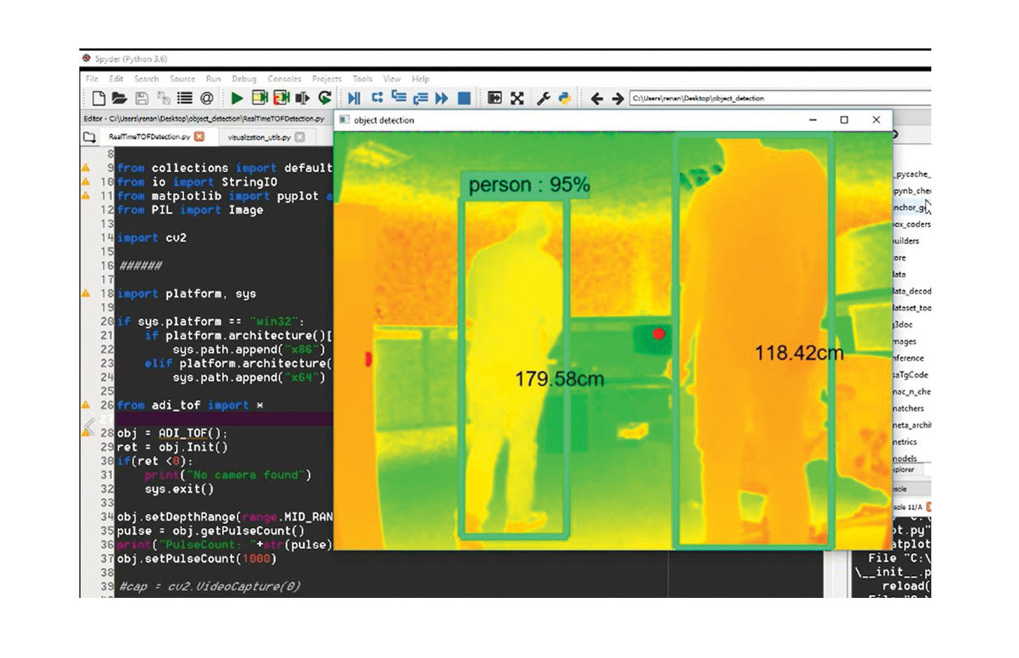Browse tabs icon left of editor tabs
Image resolution: width=1019 pixels, height=658 pixels.
point(89,137)
